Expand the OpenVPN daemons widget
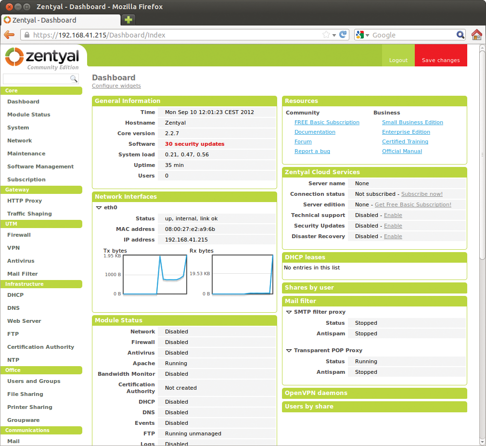This screenshot has width=486, height=446. tap(374, 393)
